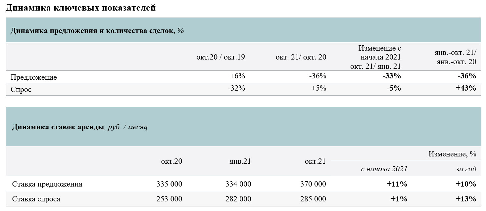Select the "окт.20 / окт.19" column header
486x211 pixels.
(x=220, y=57)
